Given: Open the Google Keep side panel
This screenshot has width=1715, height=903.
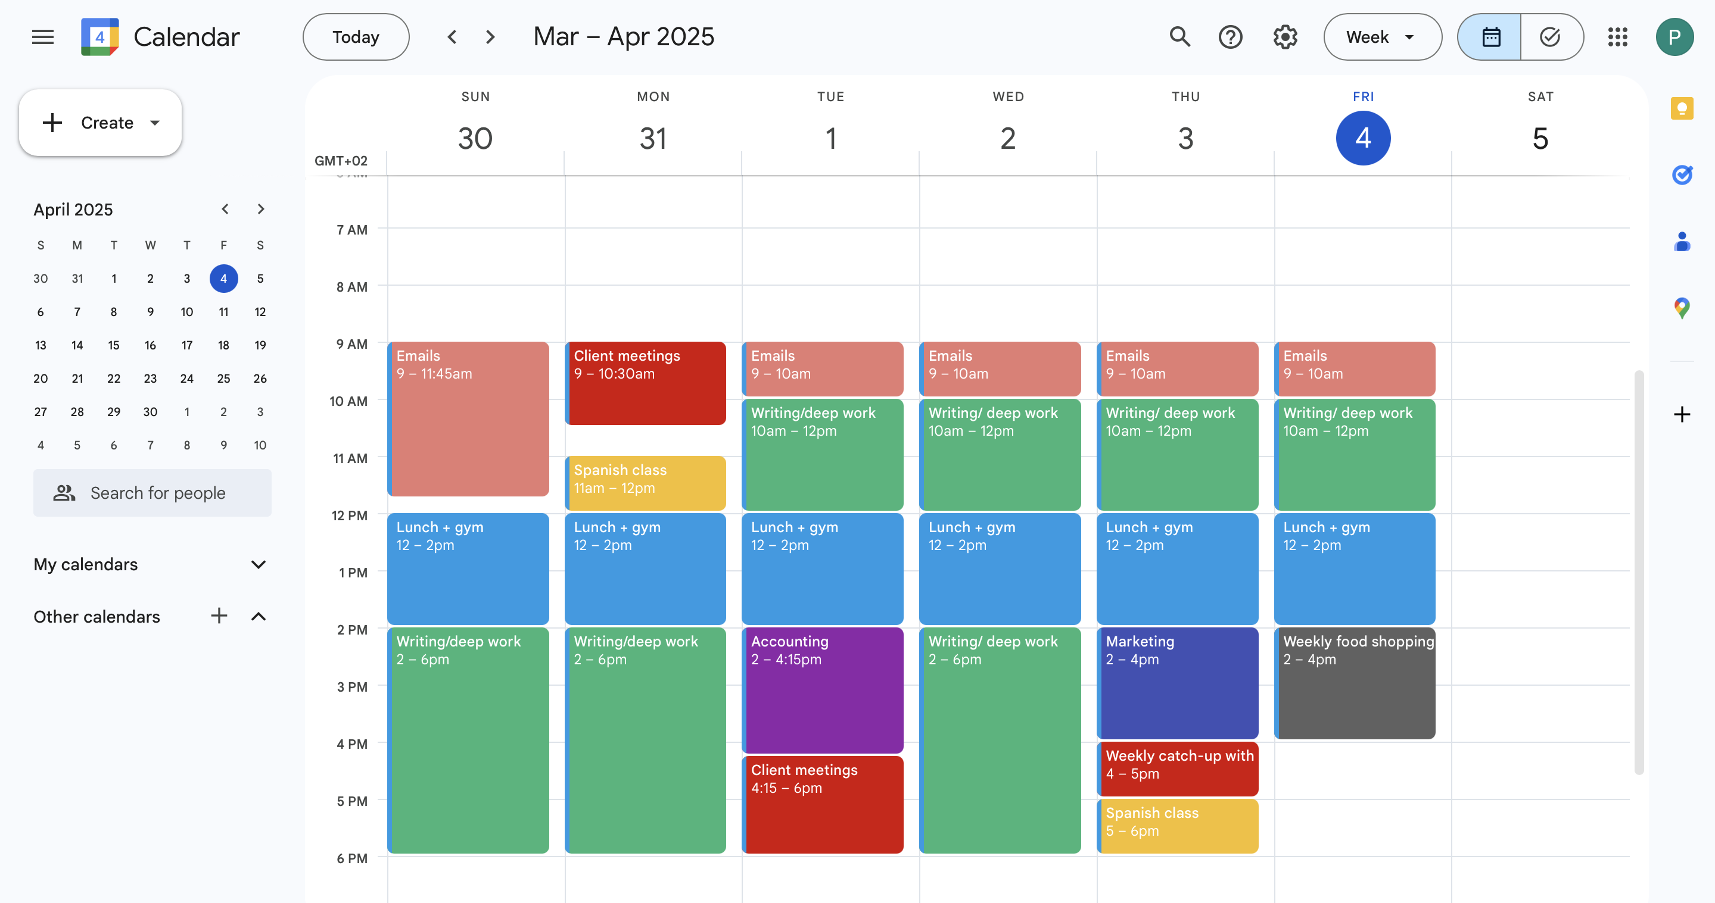Looking at the screenshot, I should click(x=1683, y=108).
